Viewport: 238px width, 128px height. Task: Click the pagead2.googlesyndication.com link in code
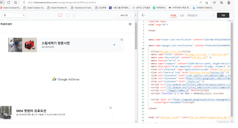coord(202,99)
